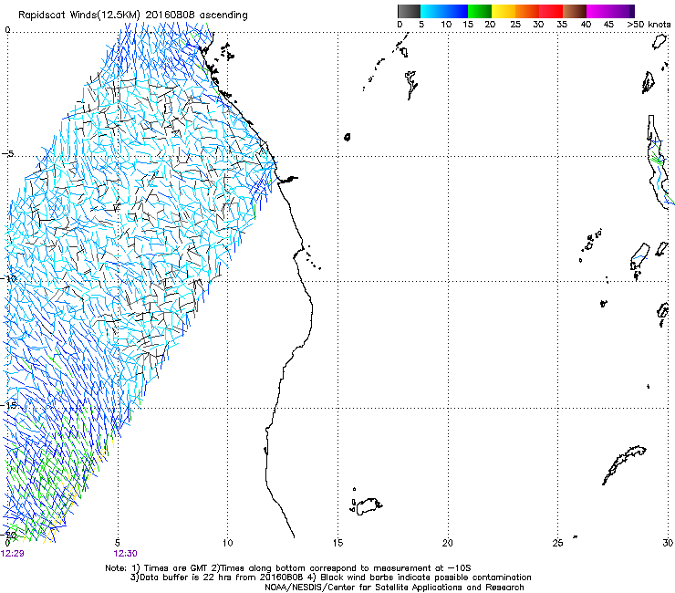Screen dimensions: 675x593
Task: Select the '-15' latitude axis label
Action: [8, 405]
